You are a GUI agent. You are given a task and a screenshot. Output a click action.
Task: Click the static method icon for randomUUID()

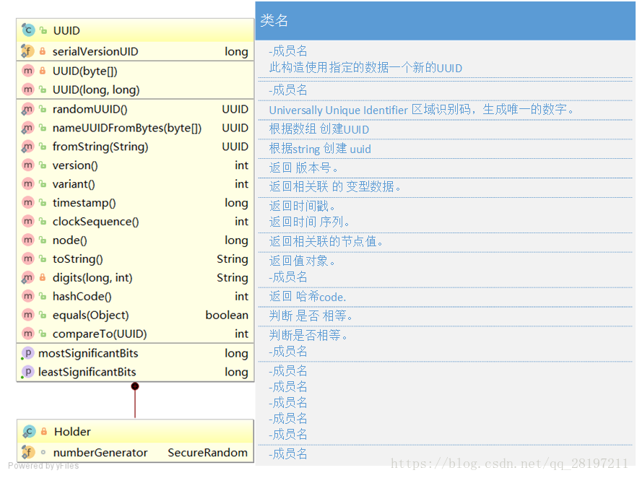coord(27,108)
